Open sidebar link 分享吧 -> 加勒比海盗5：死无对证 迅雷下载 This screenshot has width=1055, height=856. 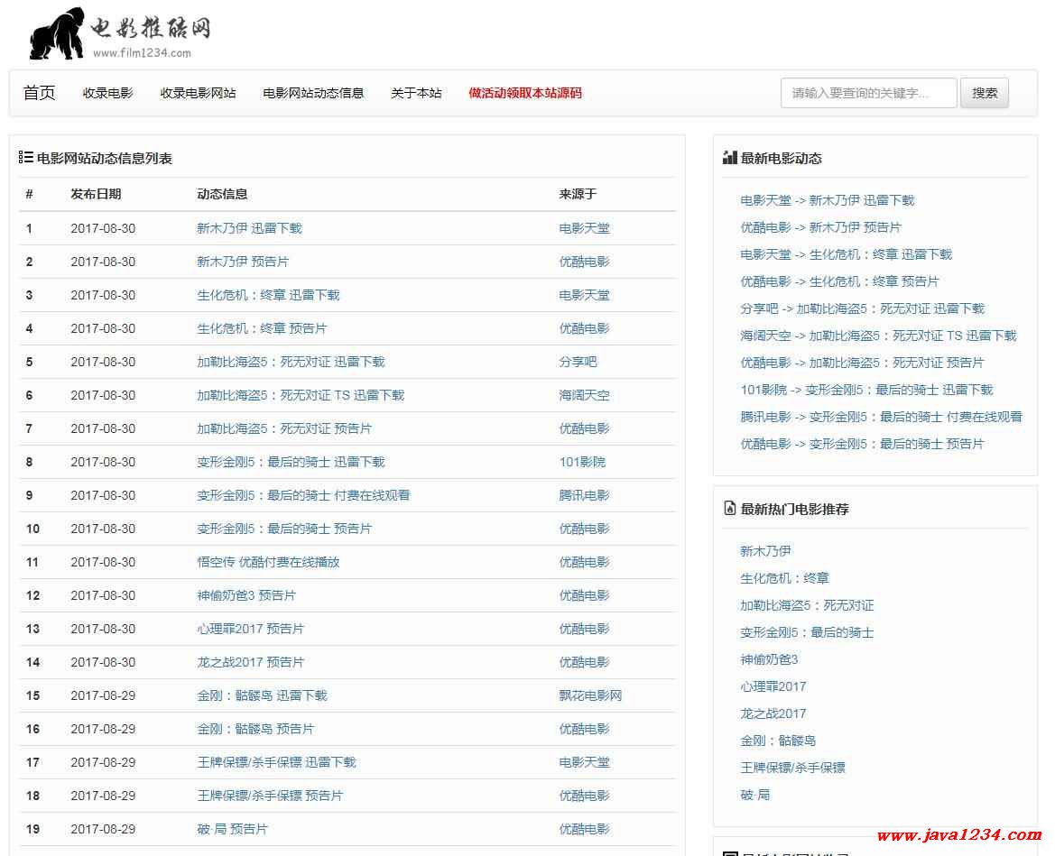[862, 308]
